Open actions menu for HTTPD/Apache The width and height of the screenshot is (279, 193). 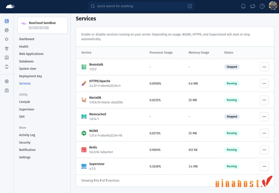[x=264, y=83]
